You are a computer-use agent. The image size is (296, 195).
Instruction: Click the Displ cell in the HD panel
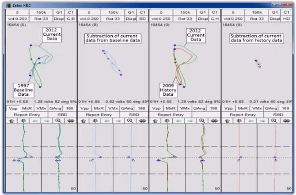point(275,19)
